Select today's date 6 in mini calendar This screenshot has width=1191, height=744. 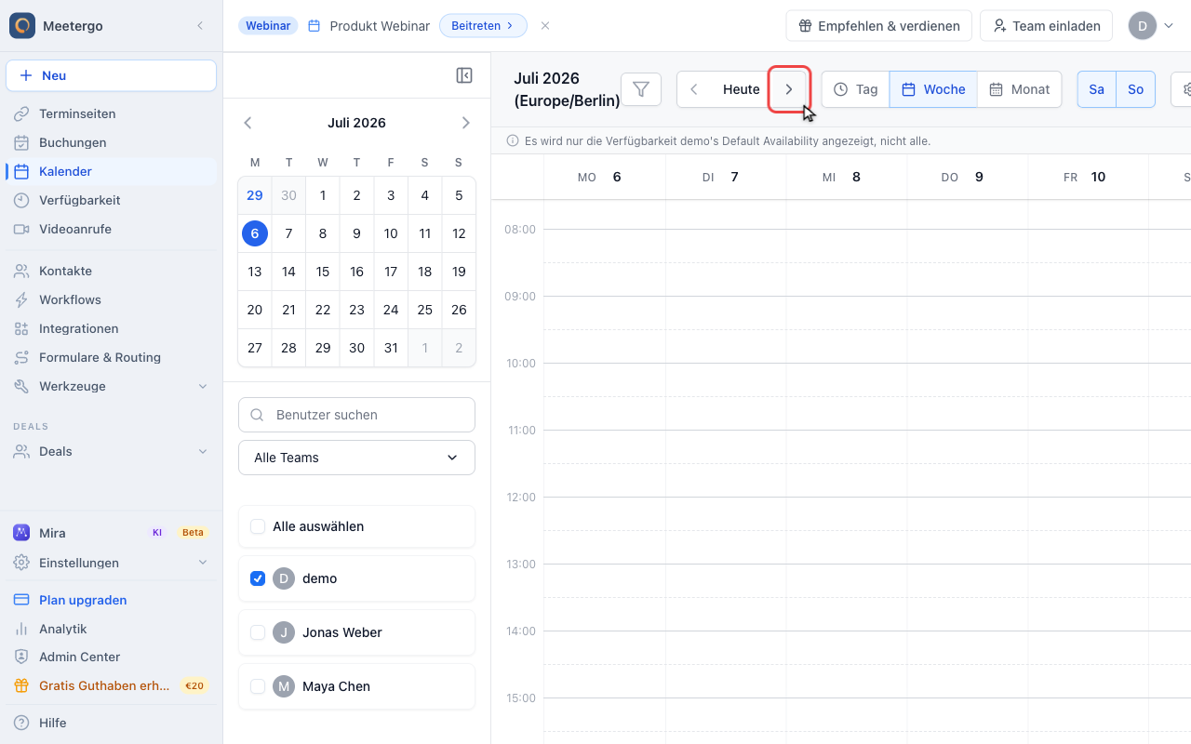click(x=255, y=233)
